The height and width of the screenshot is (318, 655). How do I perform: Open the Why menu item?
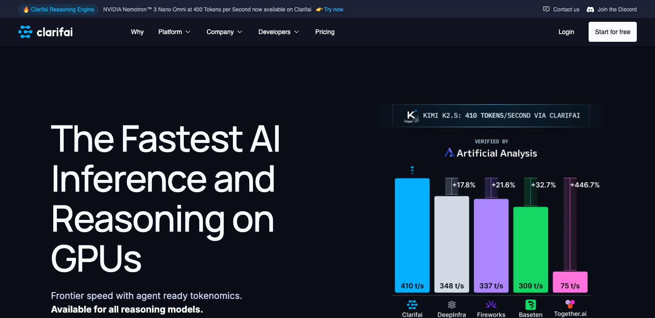pyautogui.click(x=137, y=32)
